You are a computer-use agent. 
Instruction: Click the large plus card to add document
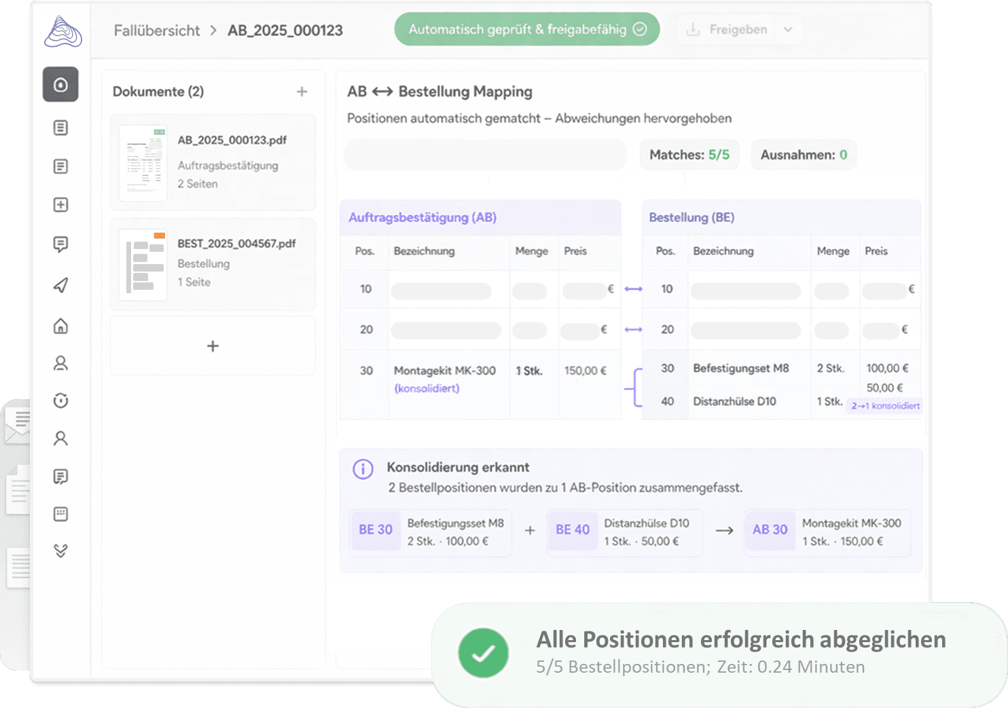click(213, 346)
